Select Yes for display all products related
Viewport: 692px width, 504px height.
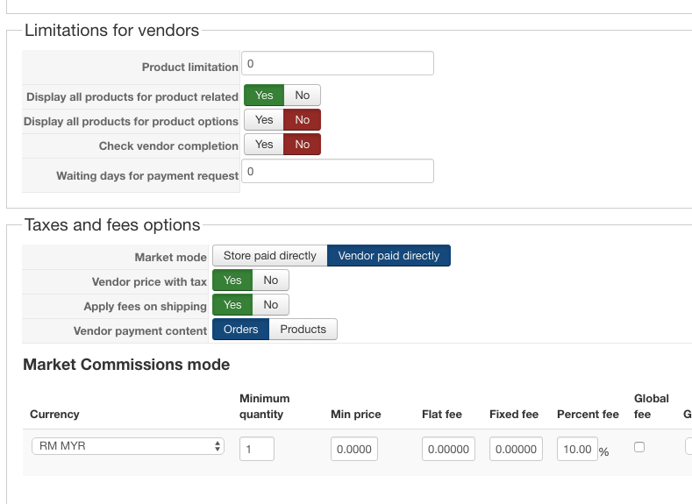tap(264, 96)
